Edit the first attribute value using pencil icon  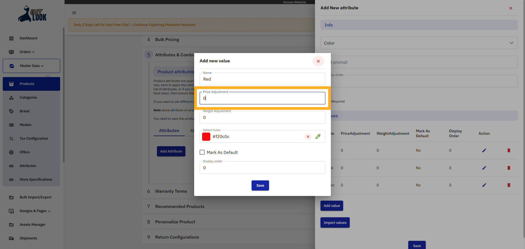484,150
